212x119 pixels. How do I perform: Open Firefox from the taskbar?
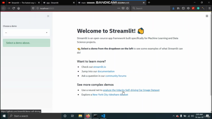[x=88, y=116]
